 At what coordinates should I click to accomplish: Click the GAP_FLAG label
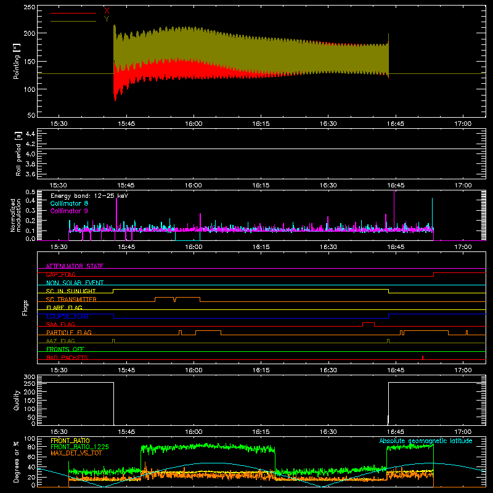pyautogui.click(x=60, y=274)
